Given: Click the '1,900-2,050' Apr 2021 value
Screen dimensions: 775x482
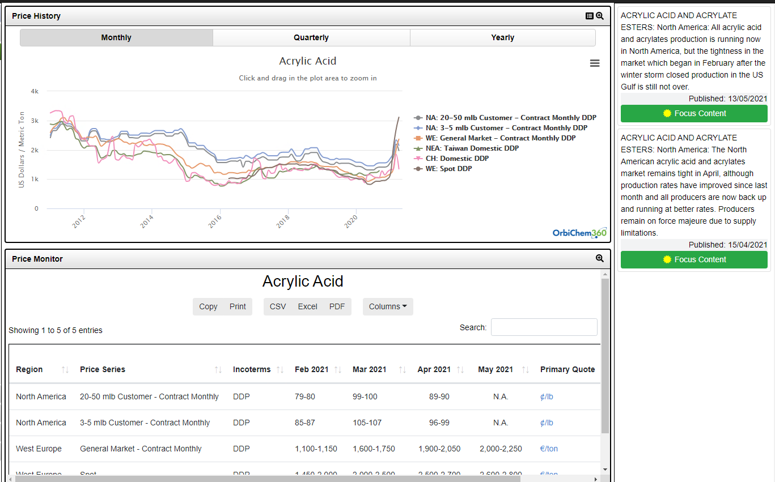Looking at the screenshot, I should click(x=439, y=449).
